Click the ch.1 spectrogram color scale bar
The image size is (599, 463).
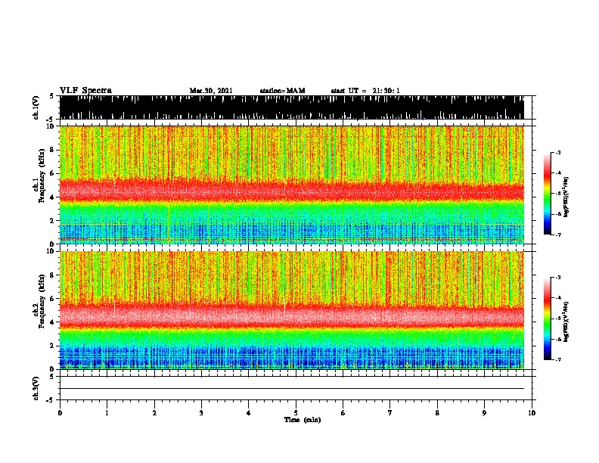click(548, 194)
